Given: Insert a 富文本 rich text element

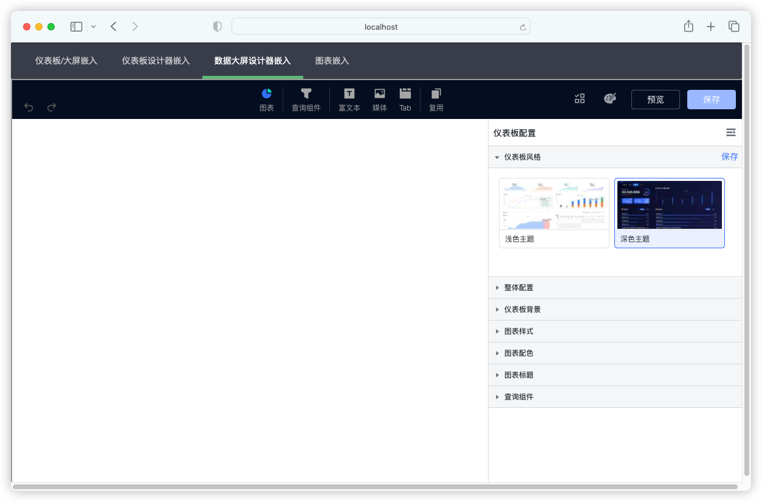Looking at the screenshot, I should pyautogui.click(x=349, y=99).
